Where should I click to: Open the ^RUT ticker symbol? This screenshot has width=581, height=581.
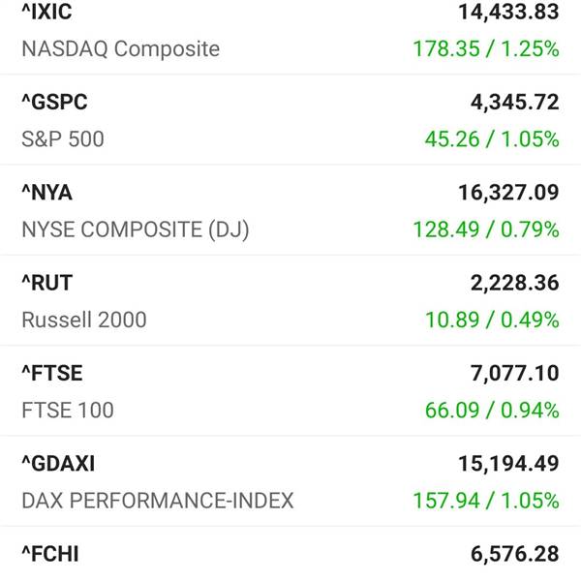pos(47,283)
